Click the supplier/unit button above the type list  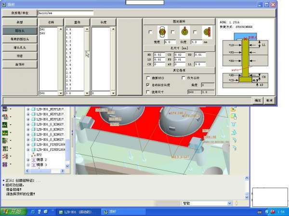pos(20,13)
